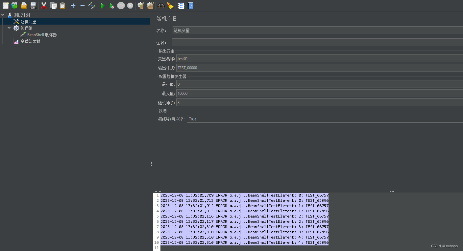Click the Shutdown threads icon
The width and height of the screenshot is (463, 251).
click(x=130, y=6)
